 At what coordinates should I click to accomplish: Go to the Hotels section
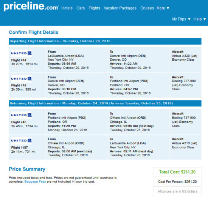click(x=67, y=8)
